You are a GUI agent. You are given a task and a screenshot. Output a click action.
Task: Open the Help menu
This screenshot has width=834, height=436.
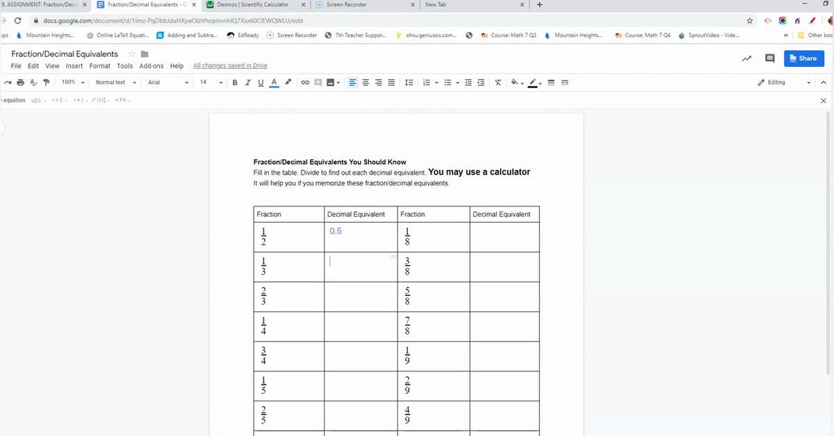coord(177,66)
